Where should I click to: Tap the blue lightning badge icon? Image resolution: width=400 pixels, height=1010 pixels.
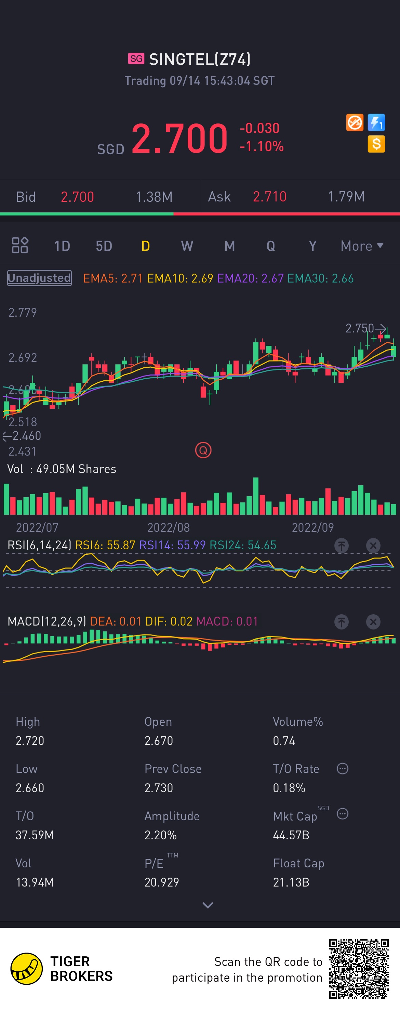point(376,122)
